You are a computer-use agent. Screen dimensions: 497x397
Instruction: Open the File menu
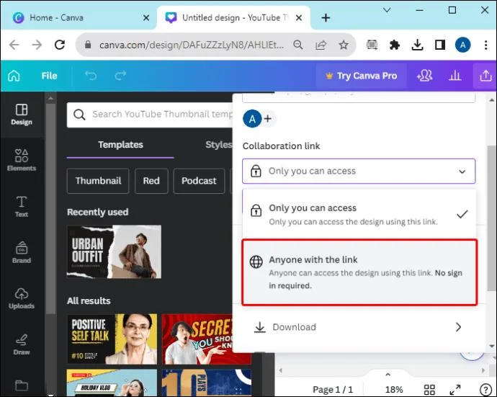coord(49,76)
